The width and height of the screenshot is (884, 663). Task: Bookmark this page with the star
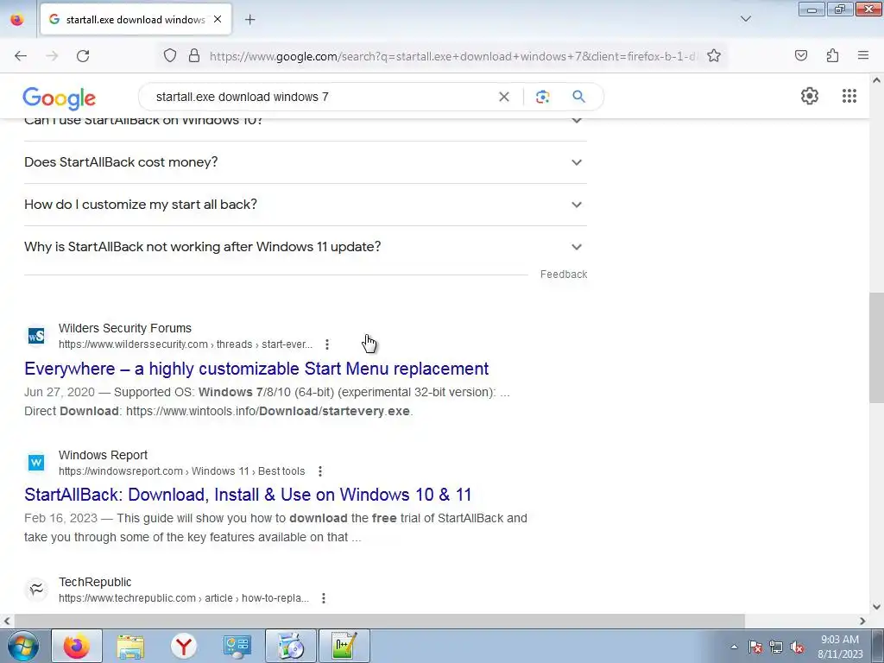click(x=714, y=56)
